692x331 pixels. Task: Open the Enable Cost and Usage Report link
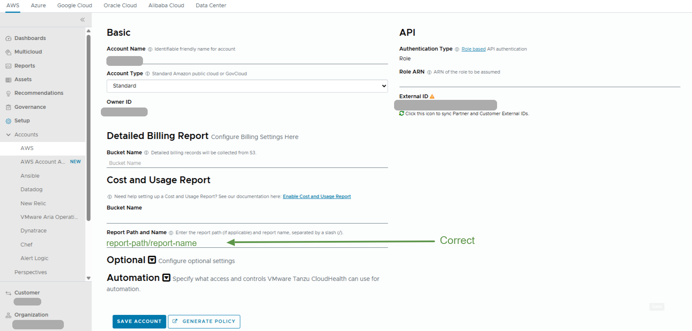[317, 197]
